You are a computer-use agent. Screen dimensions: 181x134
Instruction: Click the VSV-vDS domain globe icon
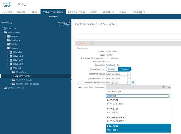pos(11,68)
